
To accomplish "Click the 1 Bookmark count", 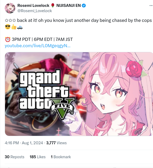I will 61,157.
